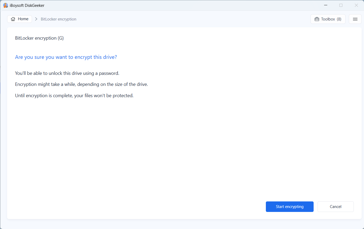Minimize the DiskGeeker window
This screenshot has width=364, height=229.
326,5
